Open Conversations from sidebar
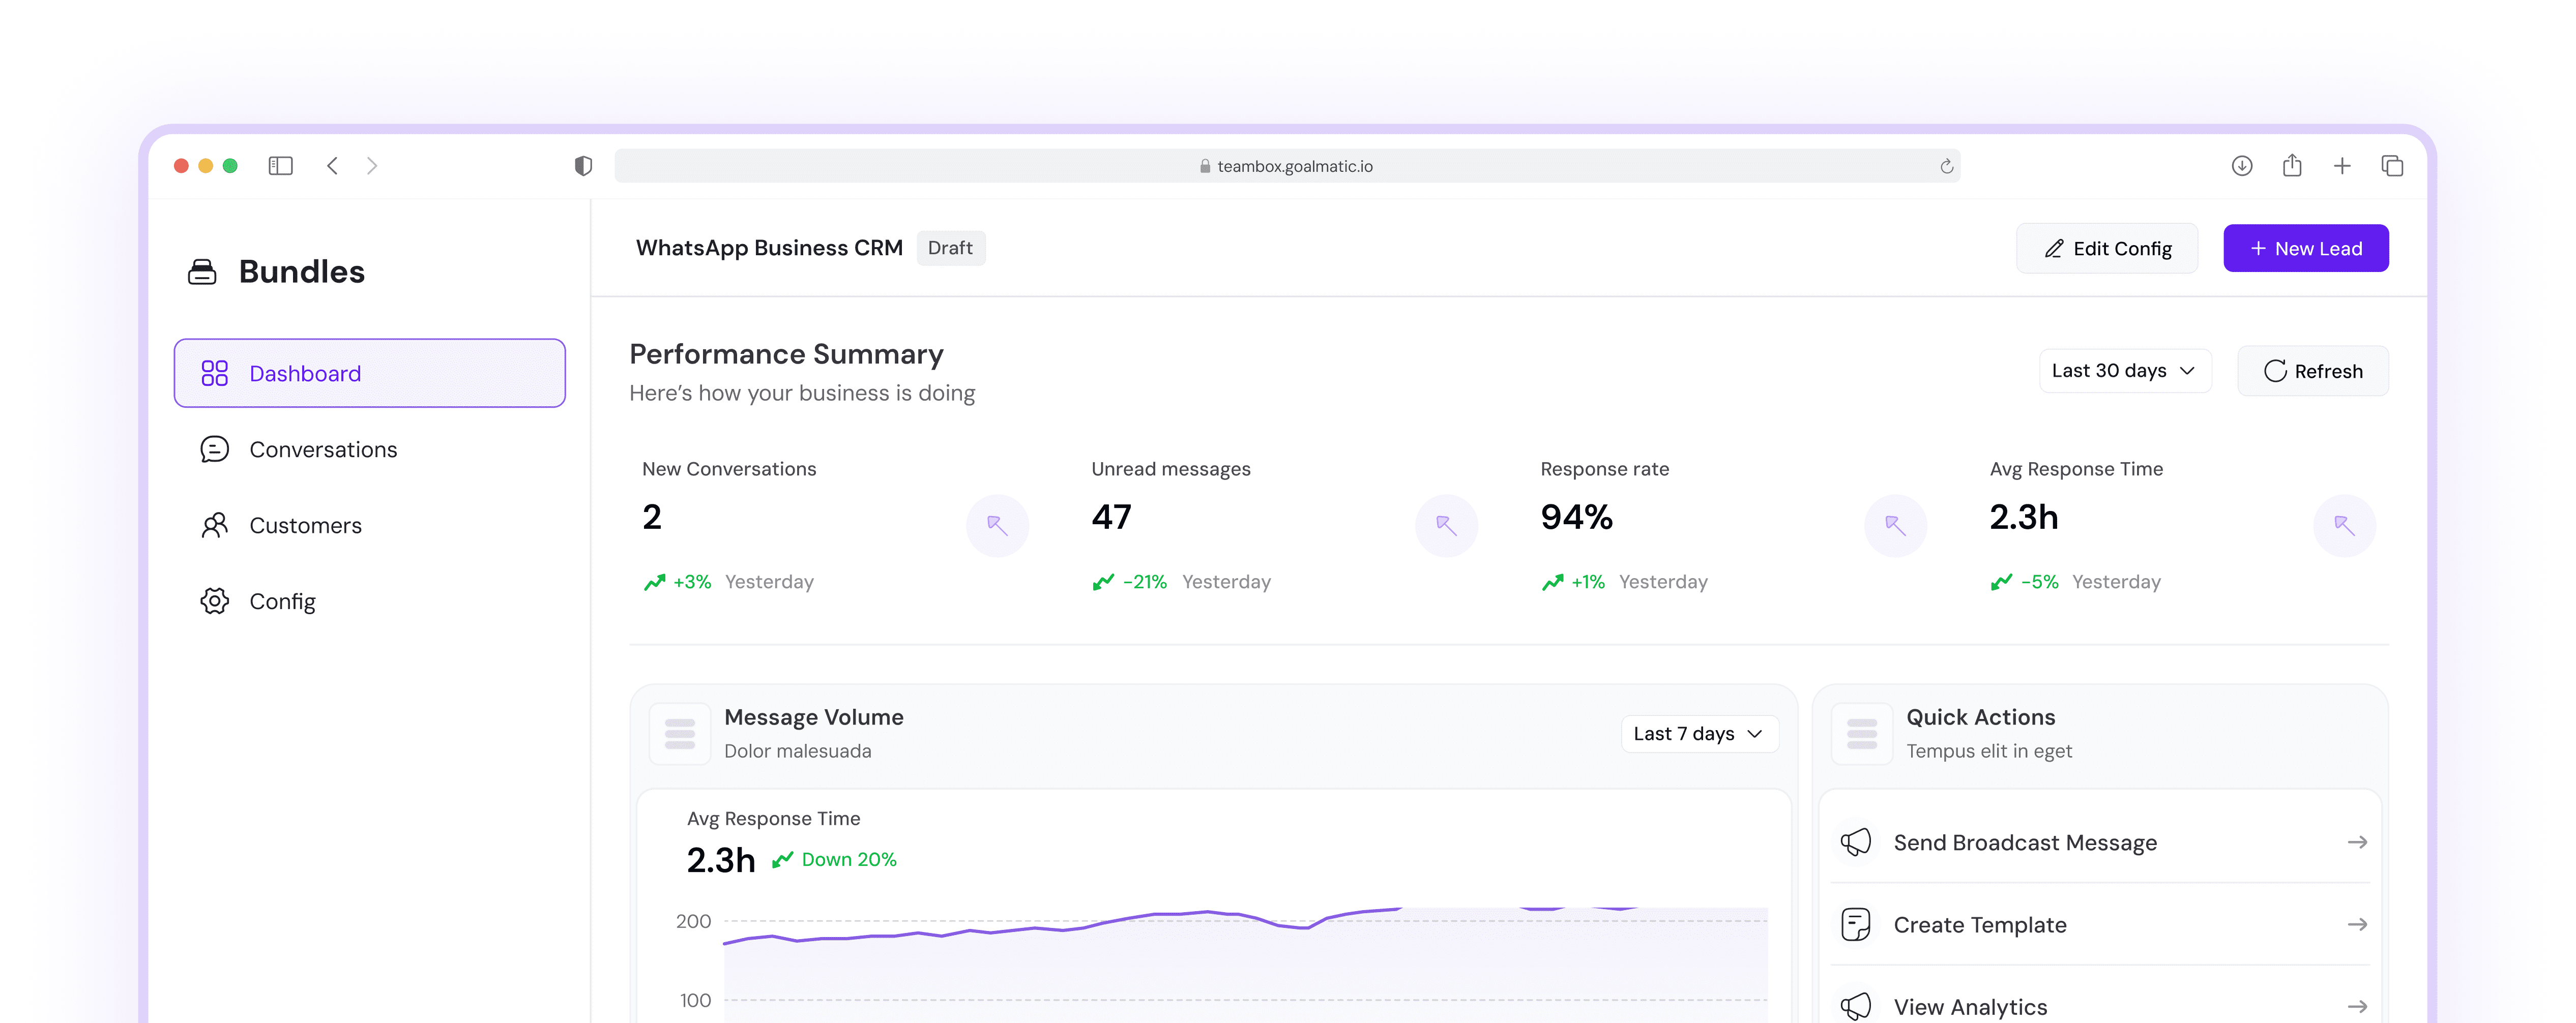This screenshot has height=1023, width=2576. (x=322, y=450)
